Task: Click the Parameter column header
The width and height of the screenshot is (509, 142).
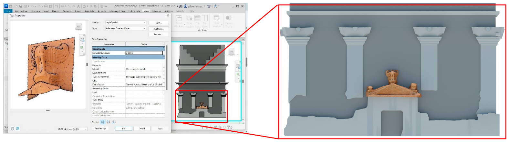Action: click(109, 44)
